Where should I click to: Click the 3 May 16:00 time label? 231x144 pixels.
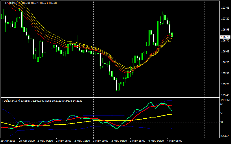(138, 141)
